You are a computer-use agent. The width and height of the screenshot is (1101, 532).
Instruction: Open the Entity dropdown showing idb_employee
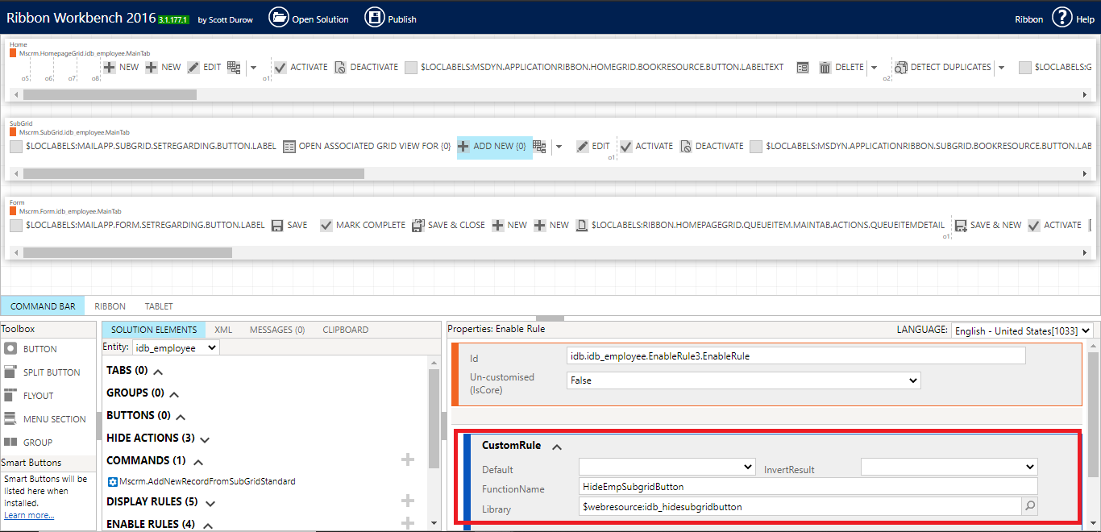[x=175, y=347]
